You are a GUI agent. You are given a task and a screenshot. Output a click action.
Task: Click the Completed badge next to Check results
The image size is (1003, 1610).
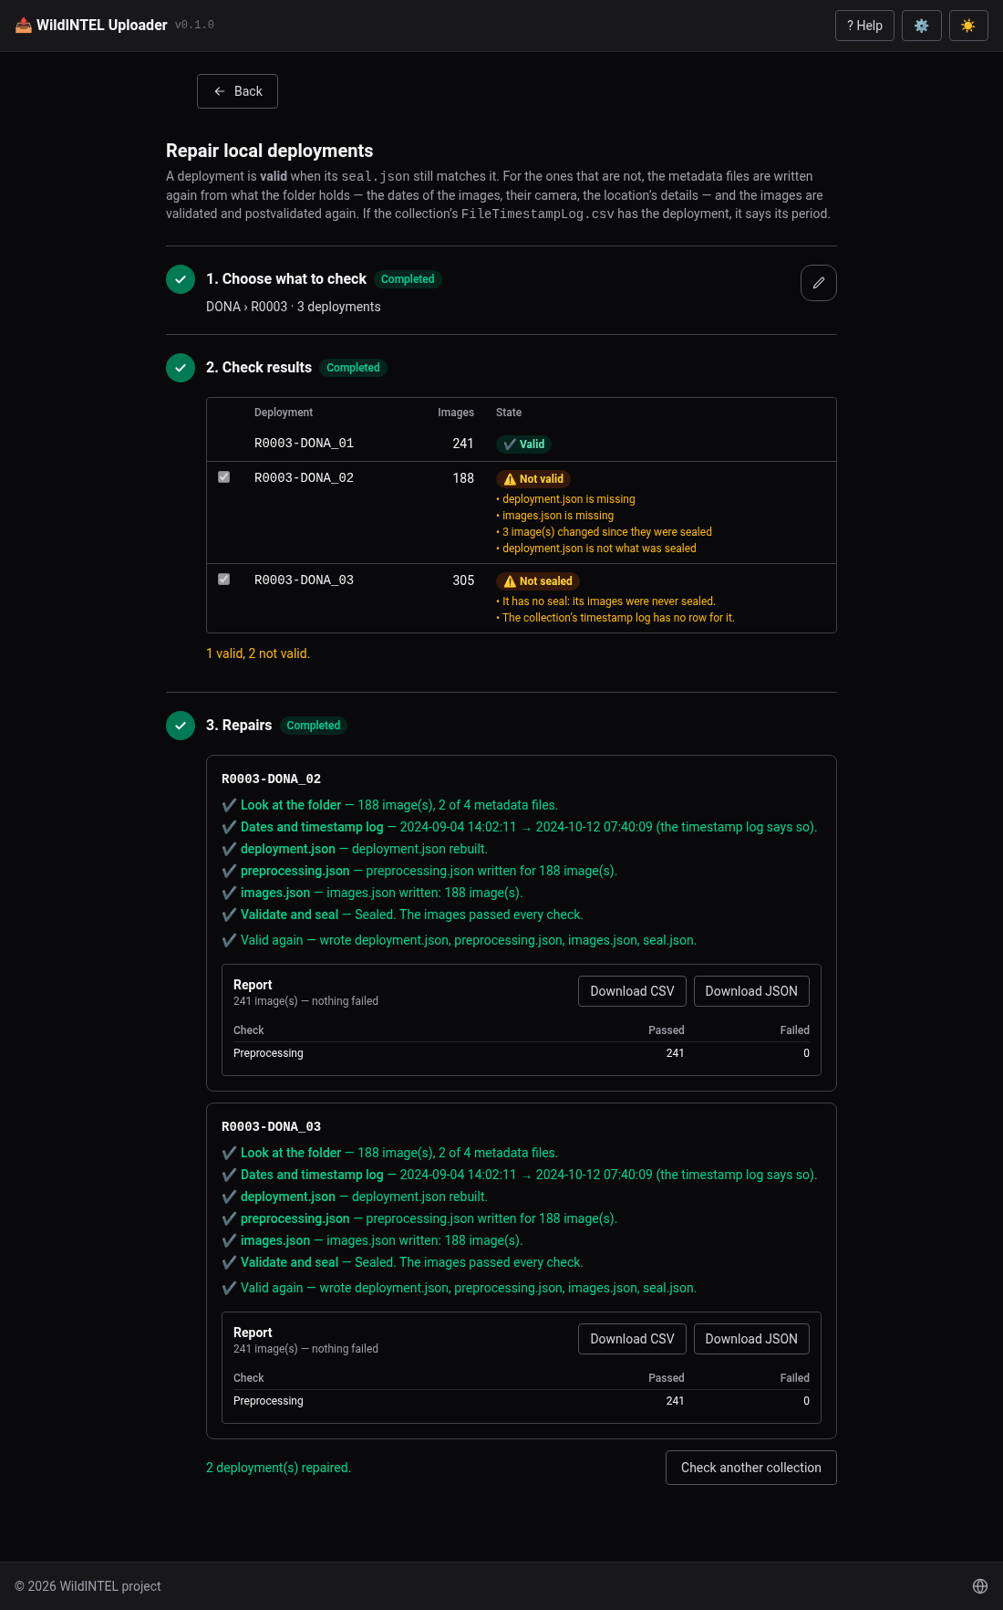coord(353,368)
